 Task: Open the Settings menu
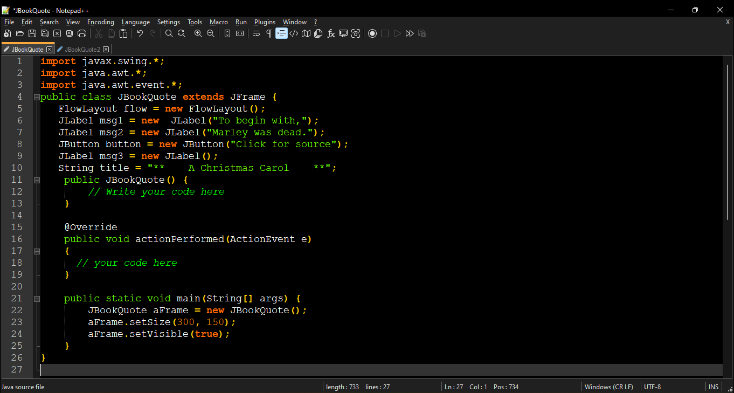[169, 22]
